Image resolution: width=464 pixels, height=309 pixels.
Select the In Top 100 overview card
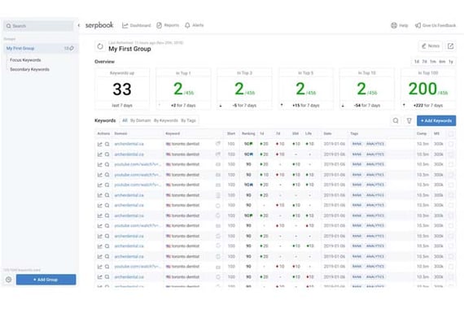(x=428, y=89)
